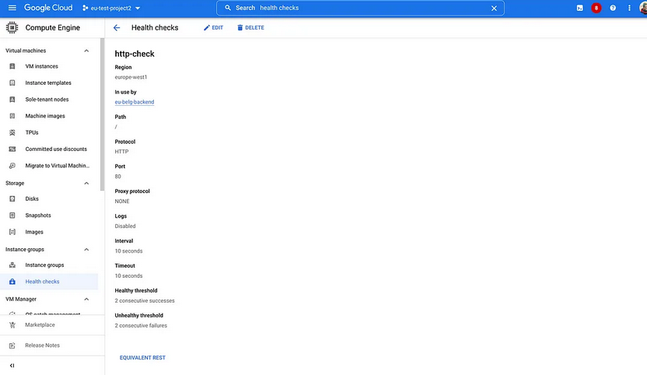Open Sole-tenant nodes page
The image size is (647, 375).
pos(47,99)
